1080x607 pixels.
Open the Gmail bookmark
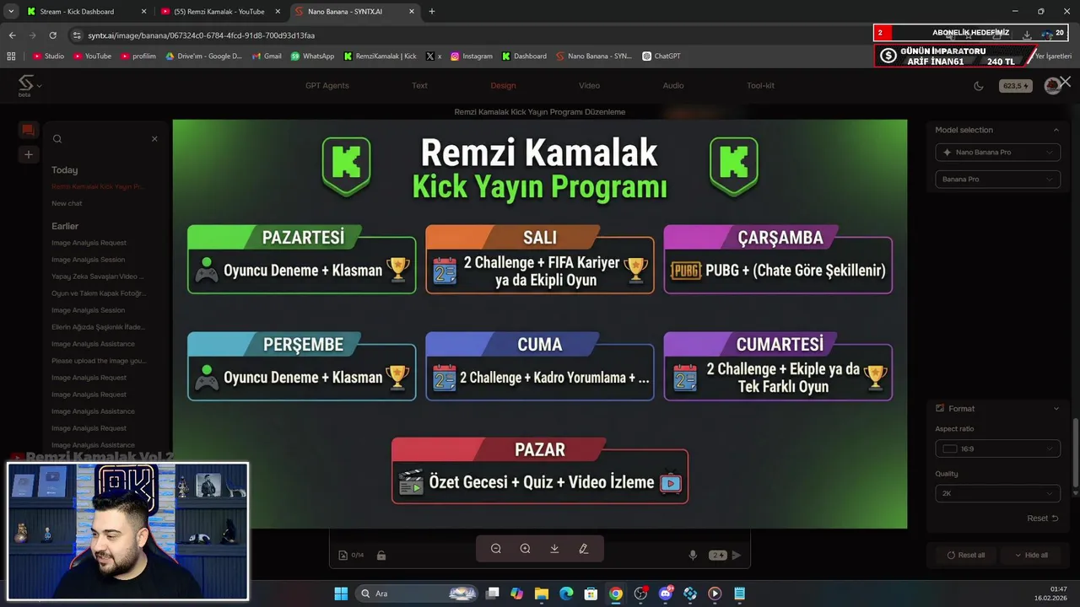coord(267,56)
